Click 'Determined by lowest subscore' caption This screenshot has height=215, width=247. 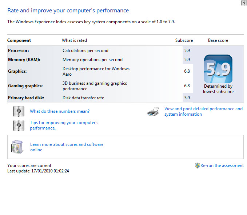218,89
